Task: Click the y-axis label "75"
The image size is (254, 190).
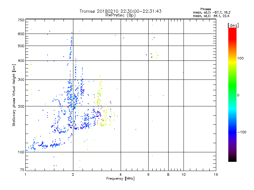Action: pyautogui.click(x=22, y=170)
